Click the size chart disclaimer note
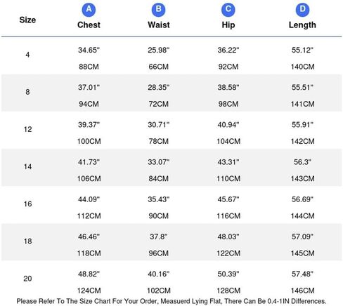The height and width of the screenshot is (306, 343). (171, 301)
